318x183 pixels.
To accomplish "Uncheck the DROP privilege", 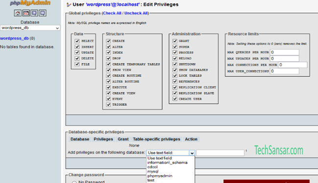I will point(109,58).
